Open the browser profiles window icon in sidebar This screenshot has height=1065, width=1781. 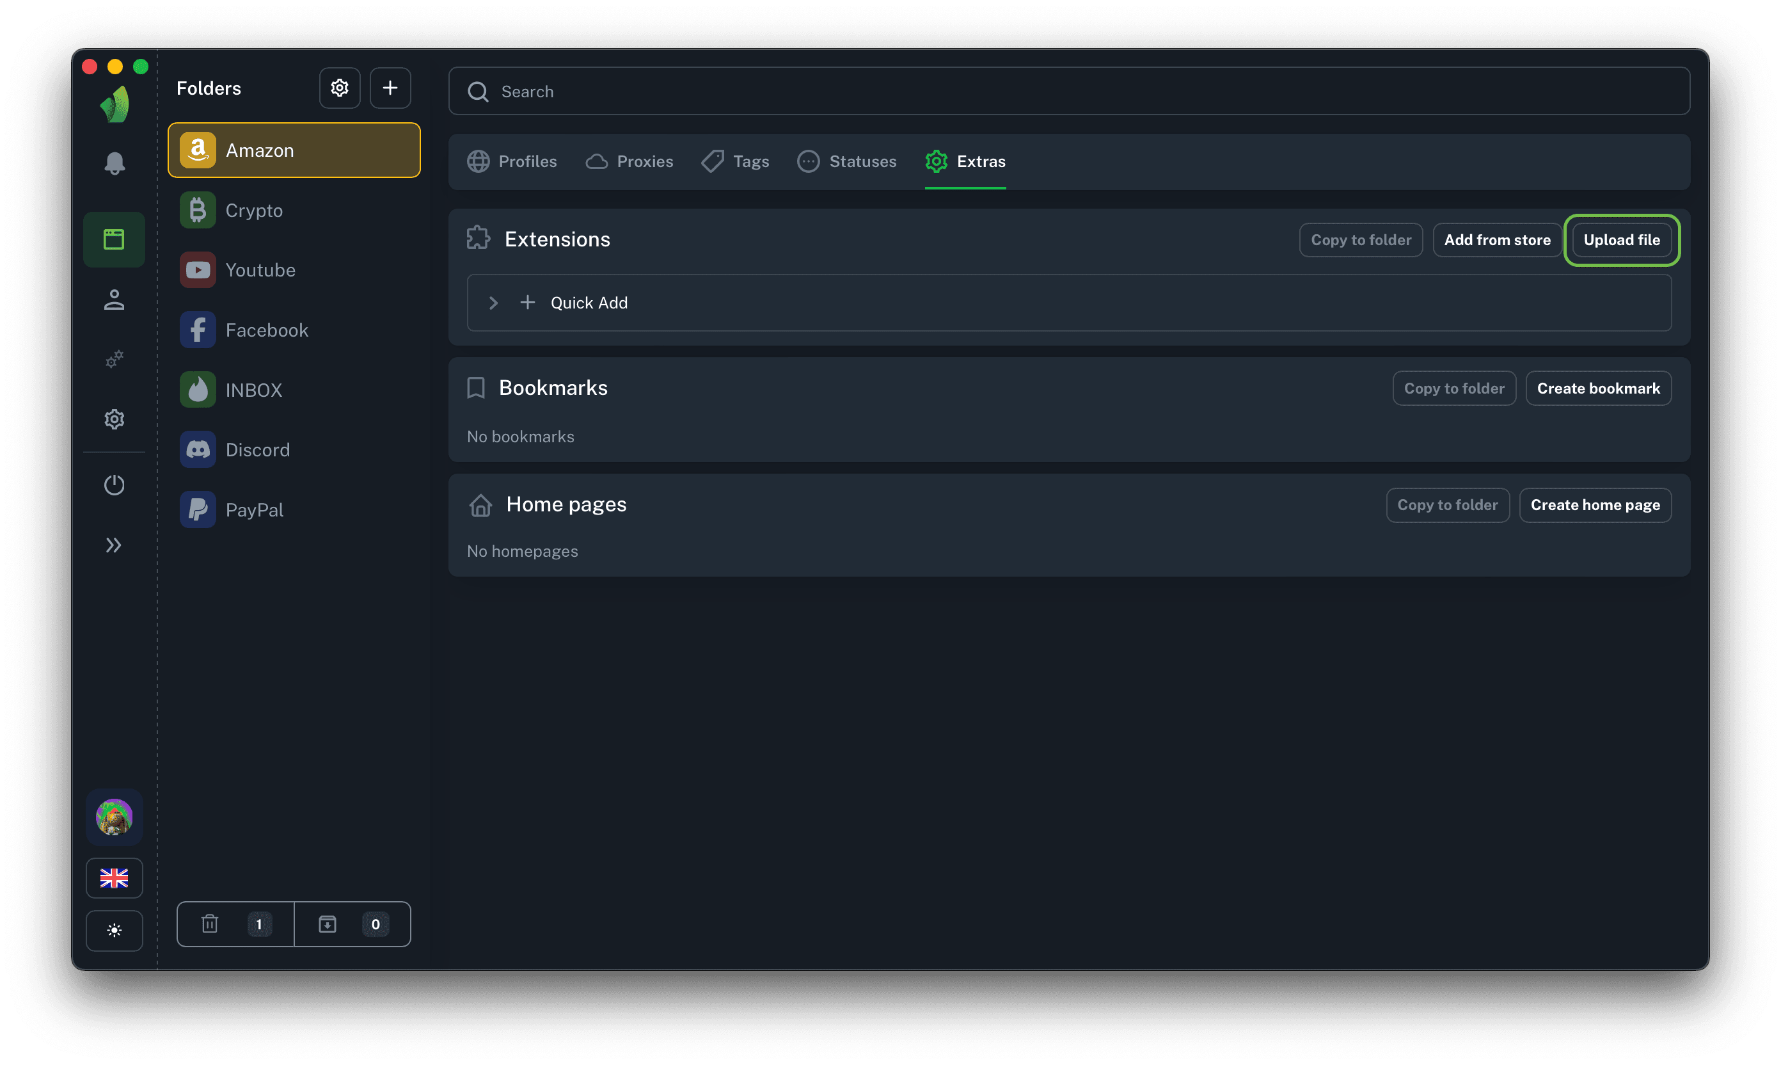click(x=114, y=240)
